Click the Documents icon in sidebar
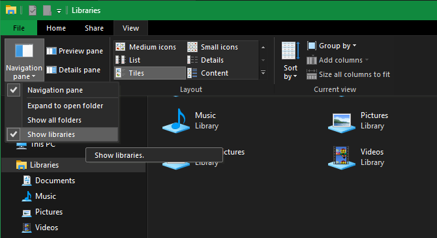437x238 pixels. (x=27, y=181)
